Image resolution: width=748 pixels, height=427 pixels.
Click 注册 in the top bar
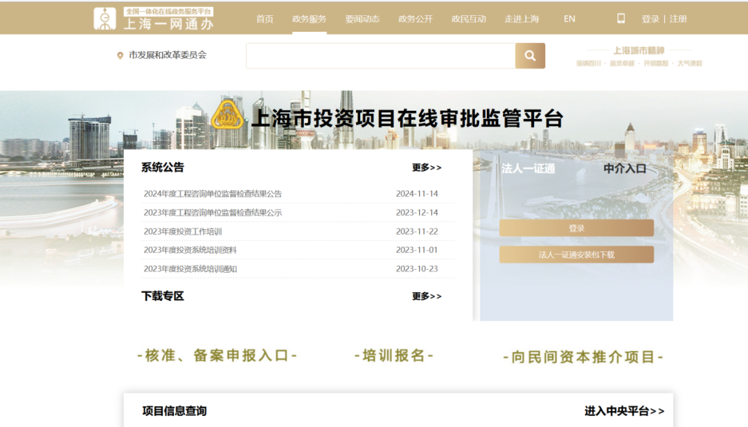(678, 19)
